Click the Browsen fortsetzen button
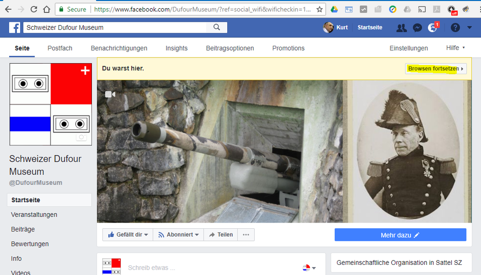This screenshot has height=275, width=481. coord(436,68)
